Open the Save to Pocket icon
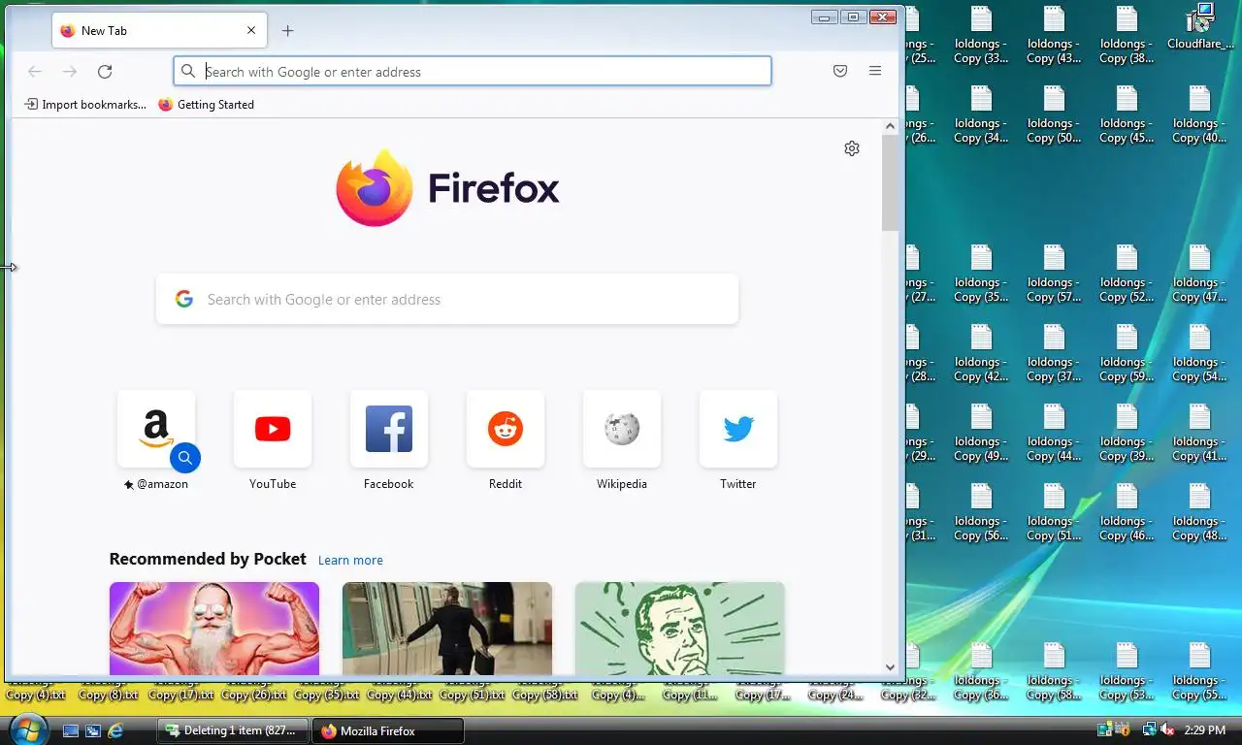1242x745 pixels. (840, 71)
